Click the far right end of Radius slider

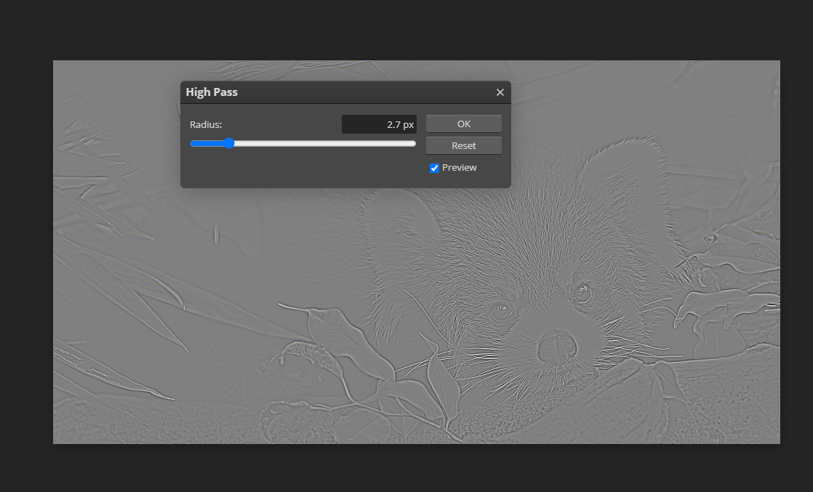coord(414,143)
